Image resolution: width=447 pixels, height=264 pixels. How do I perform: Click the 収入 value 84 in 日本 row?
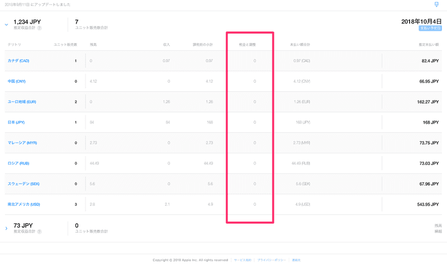coord(168,122)
